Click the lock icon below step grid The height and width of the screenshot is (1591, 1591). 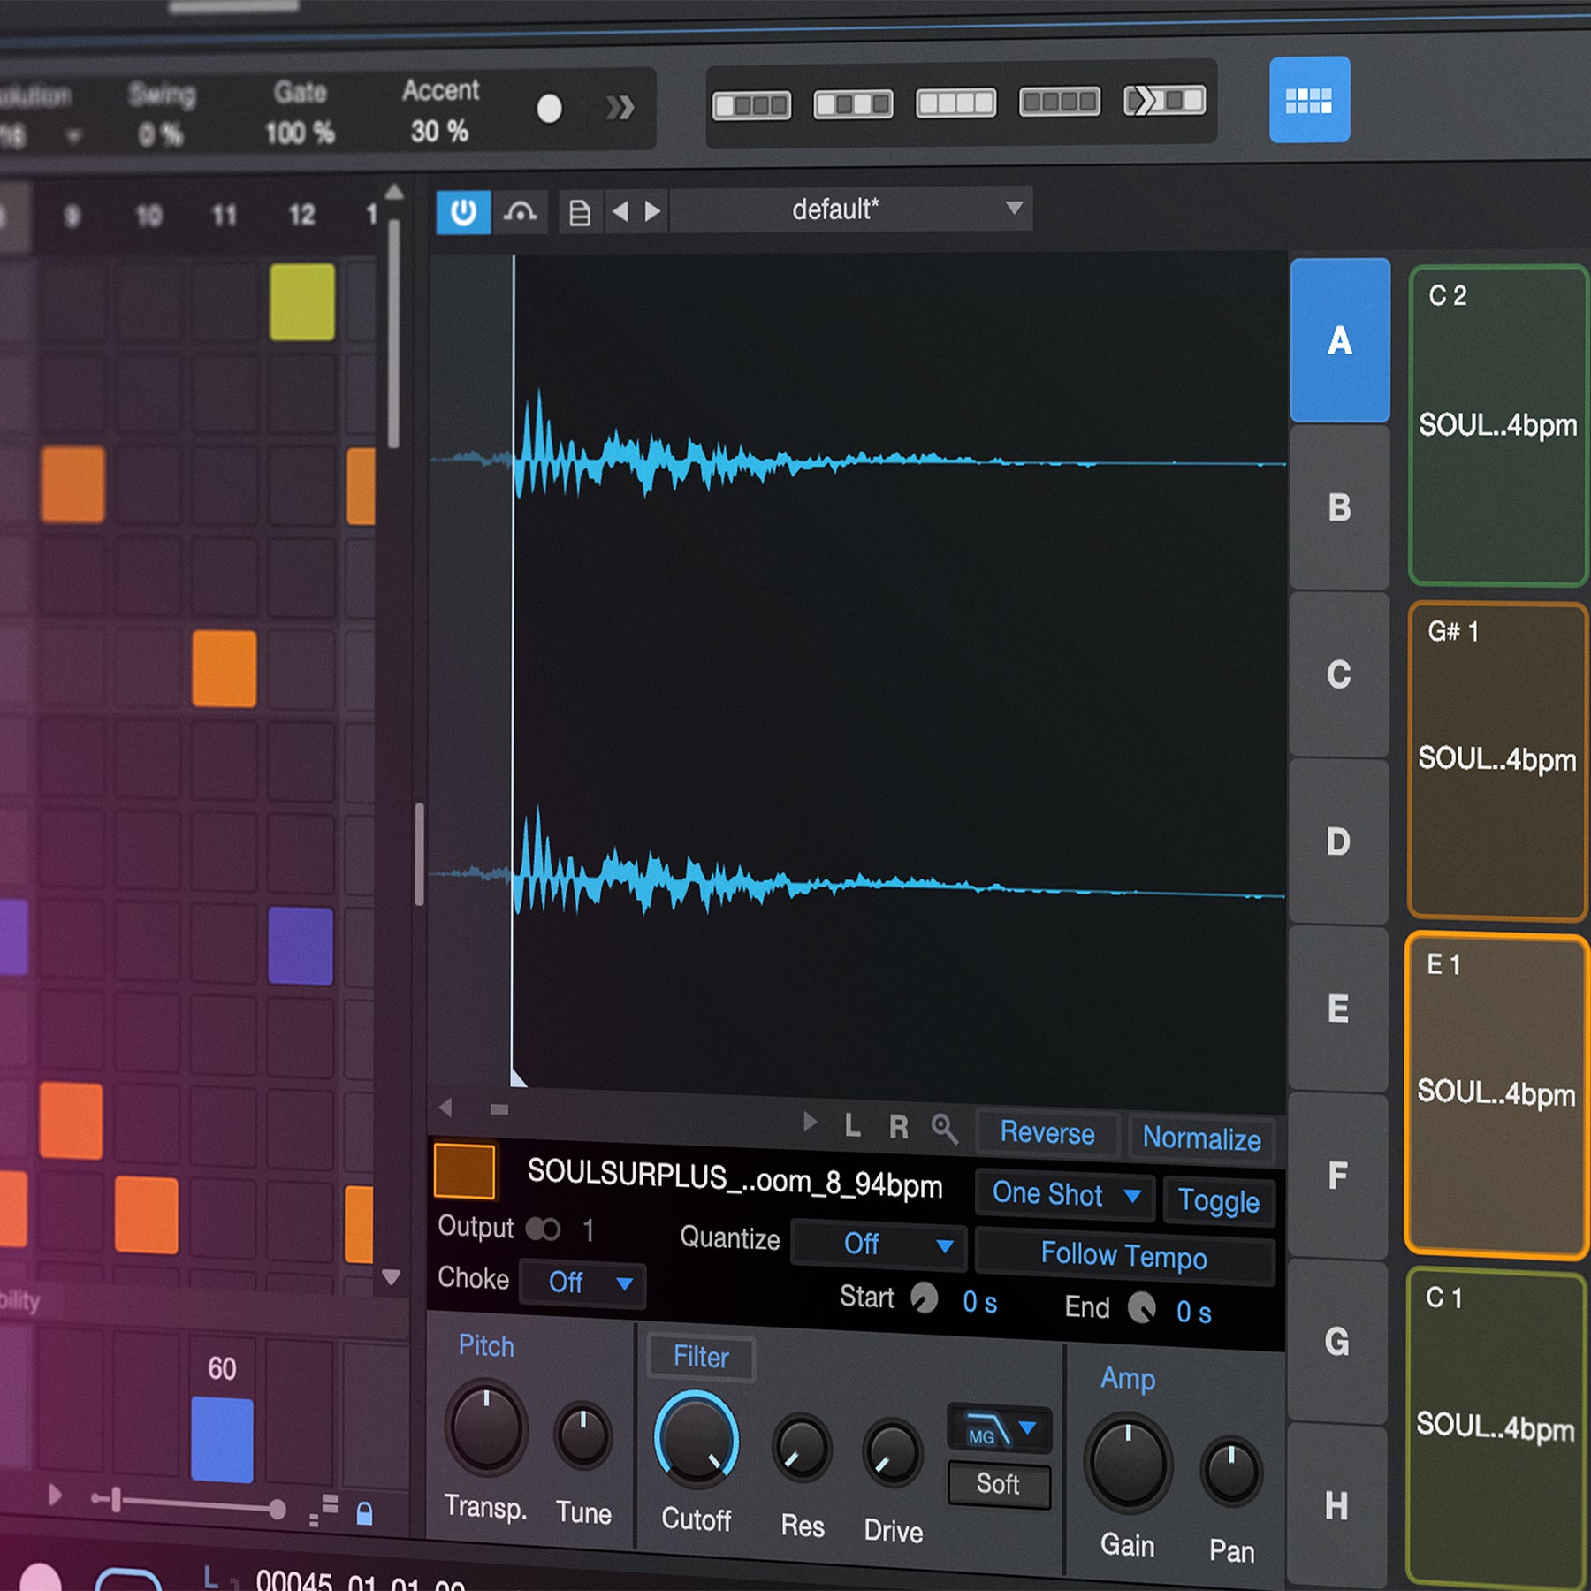click(364, 1514)
